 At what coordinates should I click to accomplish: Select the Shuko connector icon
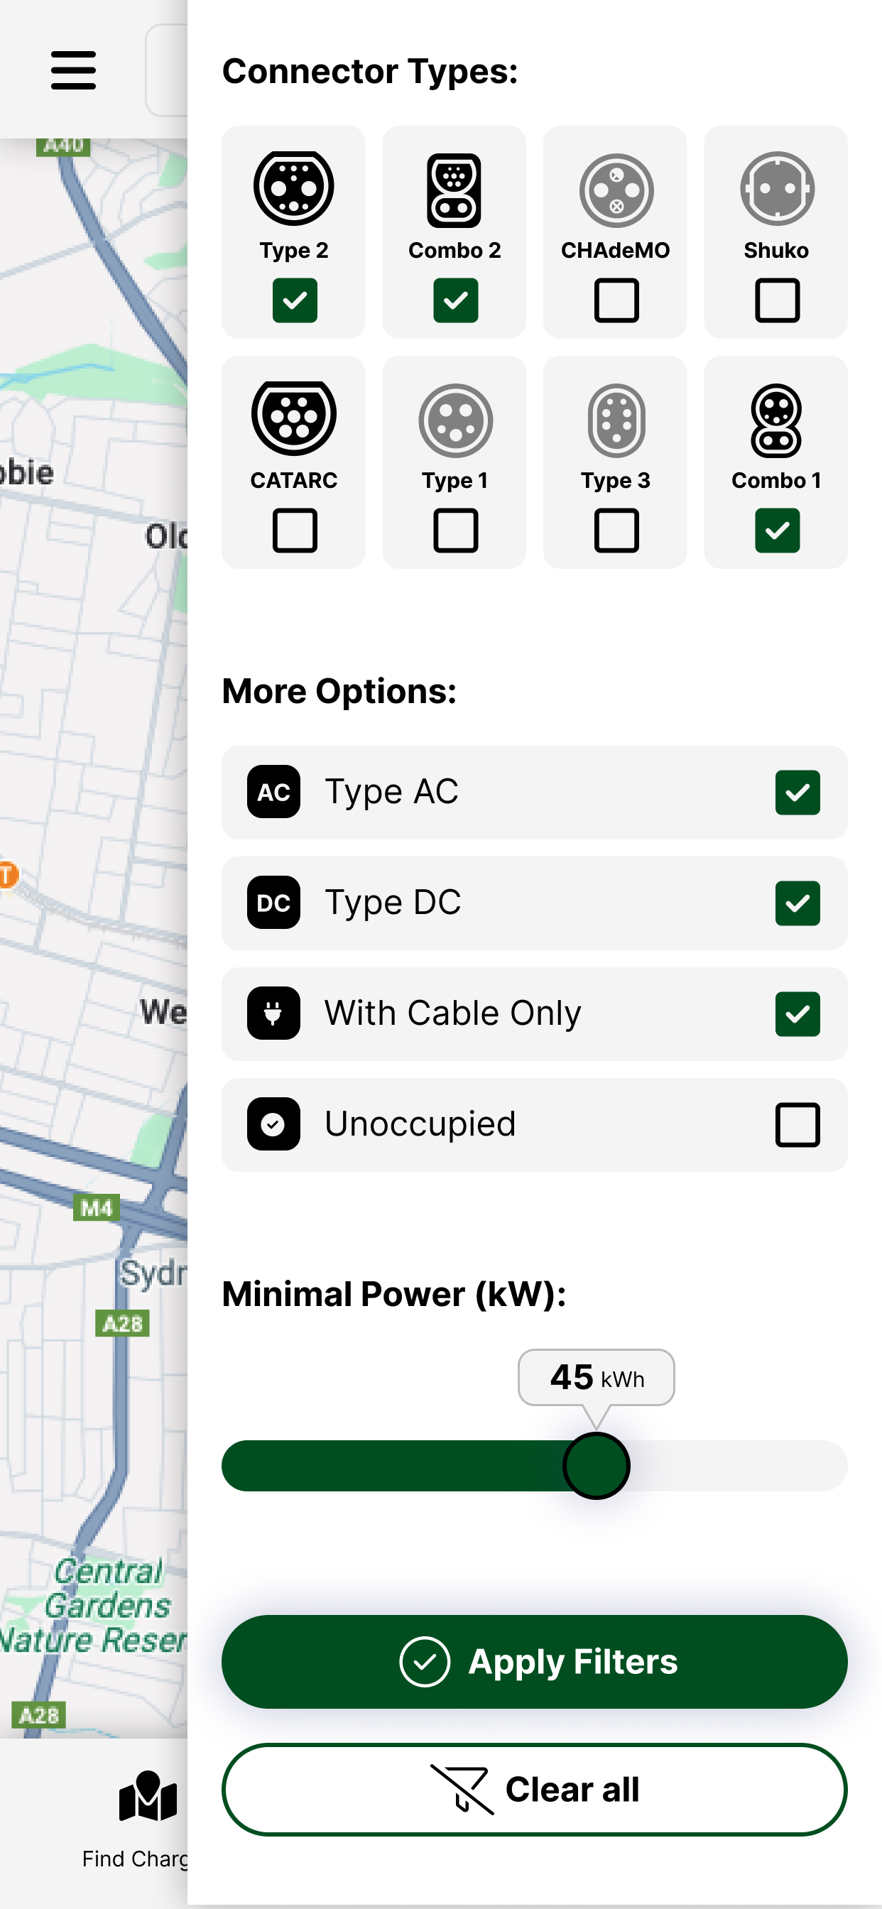point(777,188)
